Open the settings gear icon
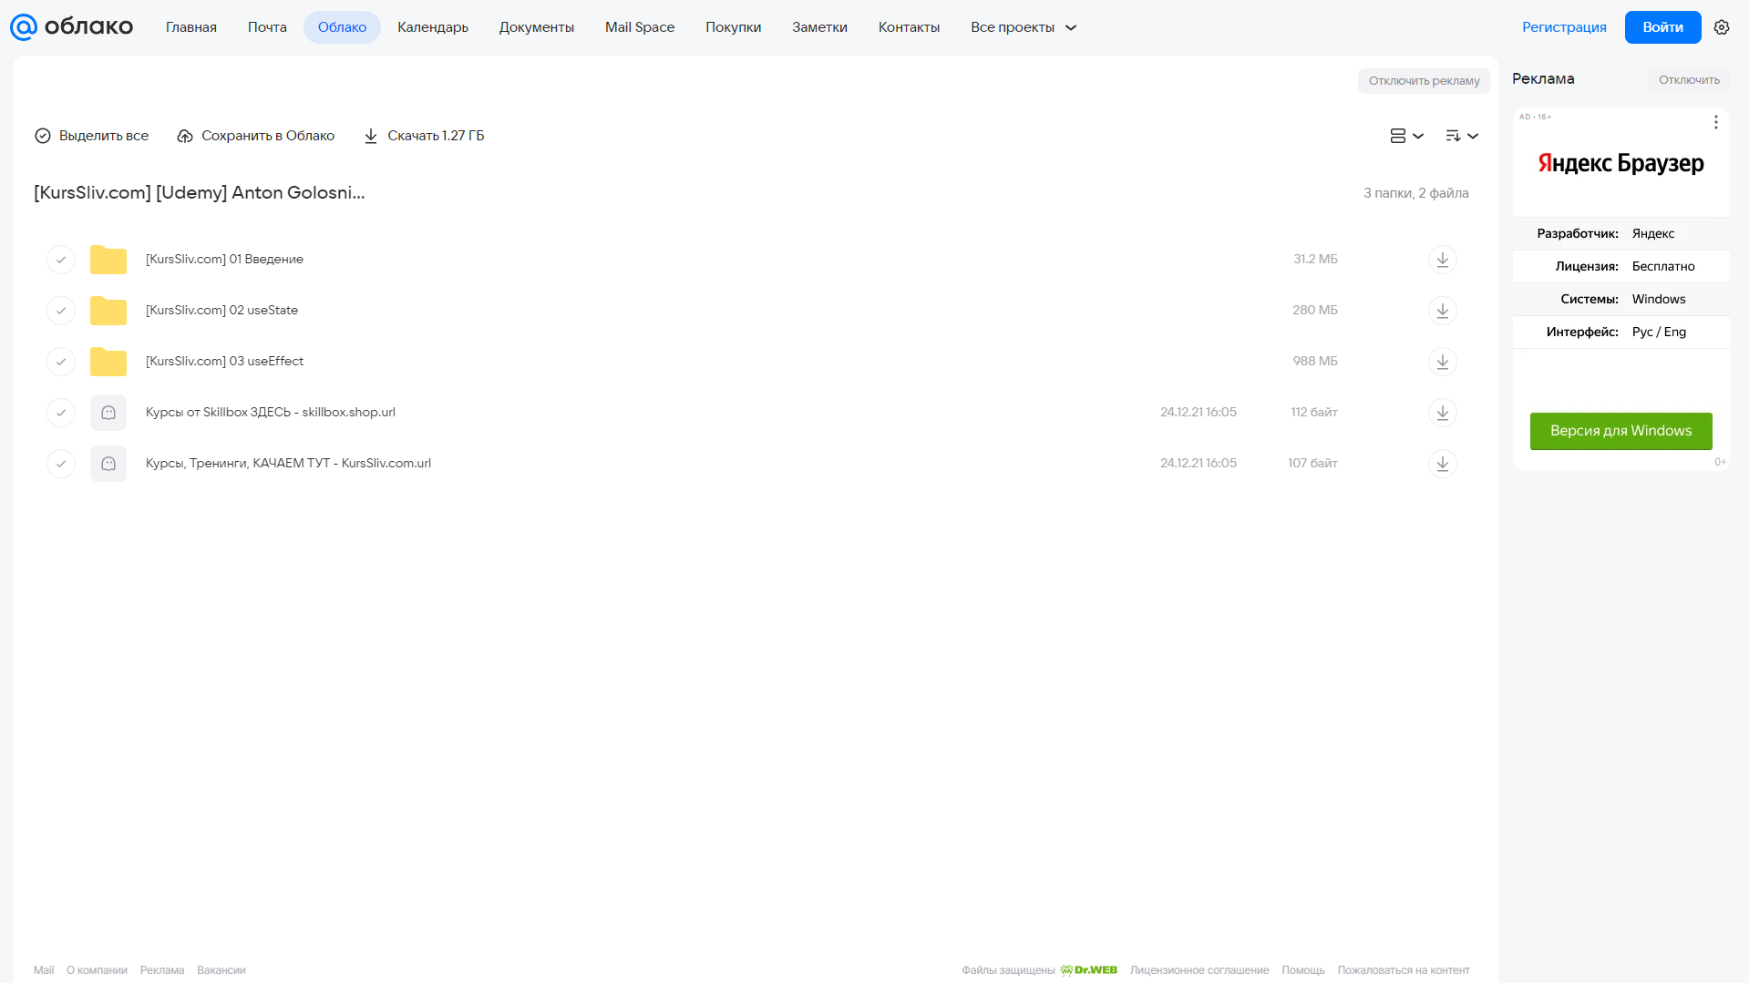 coord(1722,27)
